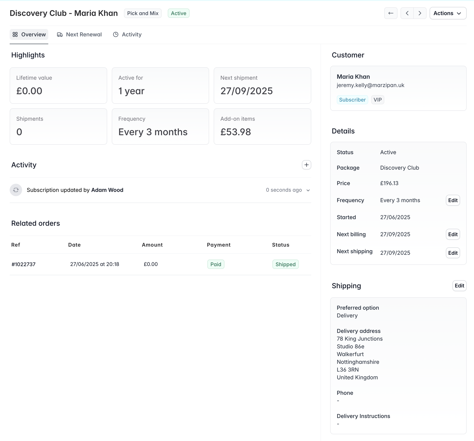Select the Lifetime value £0.00 card

58,85
